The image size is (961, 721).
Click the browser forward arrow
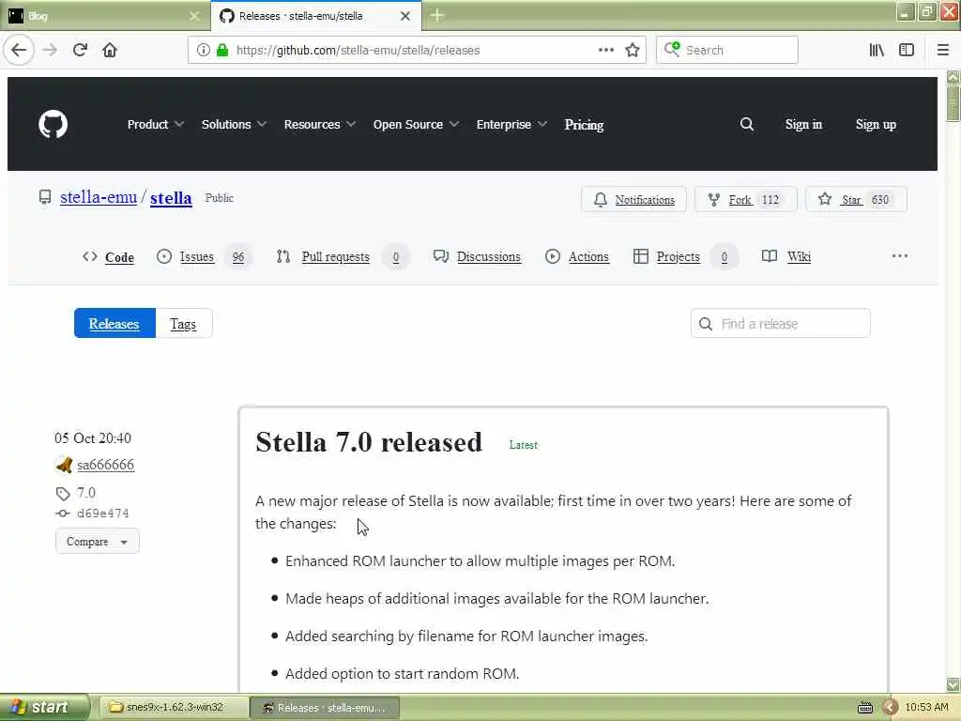[50, 50]
